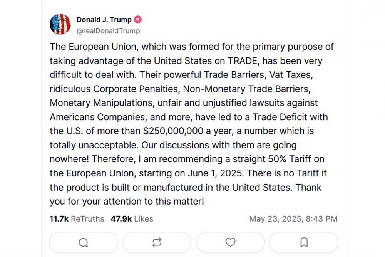The image size is (385, 257).
Task: Click the pink verified badge icon
Action: click(138, 19)
